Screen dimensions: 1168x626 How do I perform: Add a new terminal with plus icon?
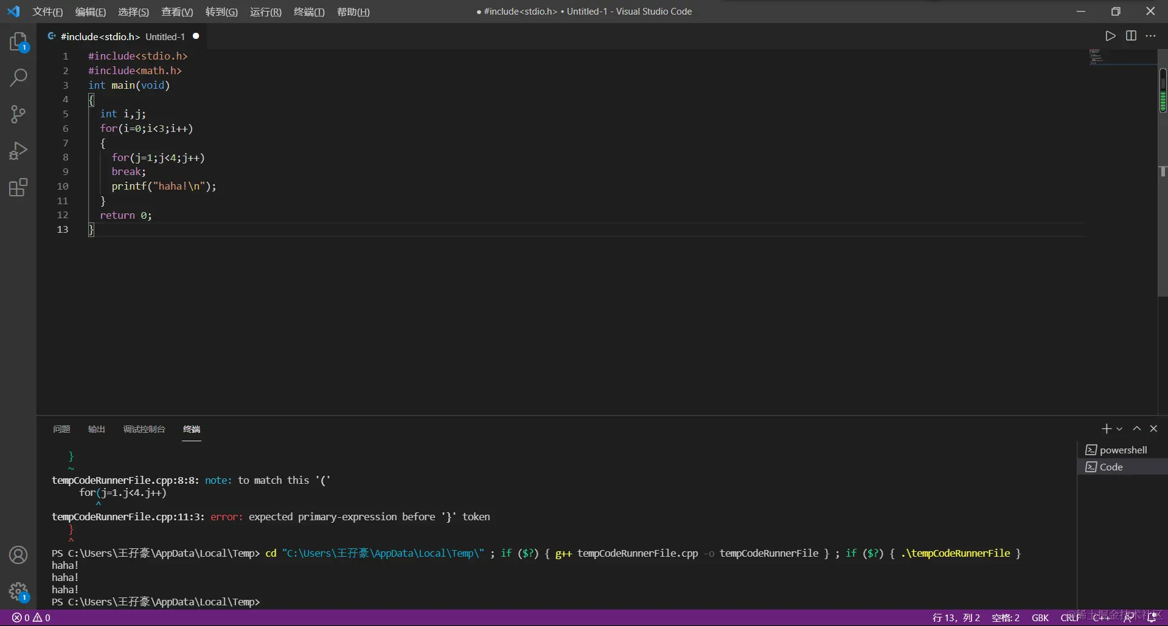coord(1107,429)
